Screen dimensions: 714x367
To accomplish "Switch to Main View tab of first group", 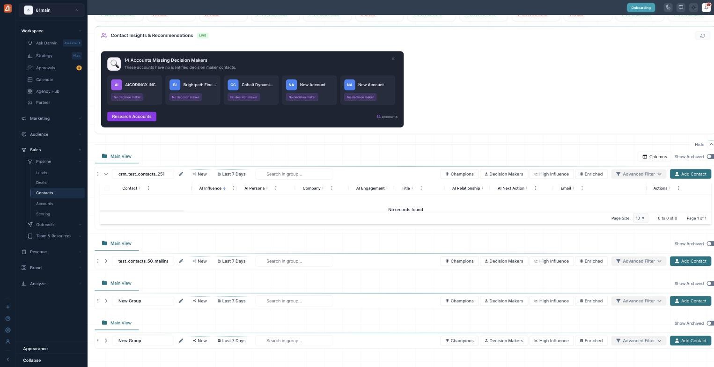I will coord(117,156).
